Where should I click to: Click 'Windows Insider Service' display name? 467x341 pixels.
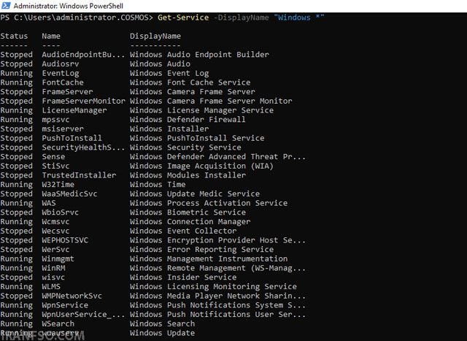pos(183,277)
